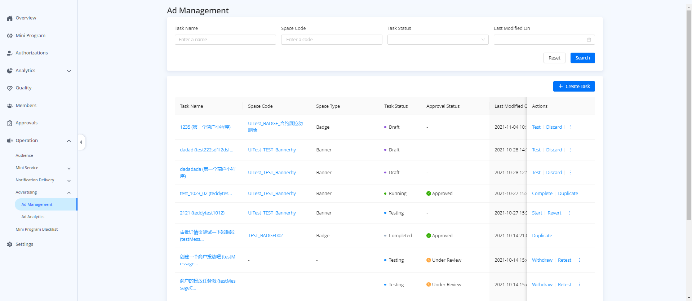
Task: Click the Overview home icon in sidebar
Action: click(10, 18)
